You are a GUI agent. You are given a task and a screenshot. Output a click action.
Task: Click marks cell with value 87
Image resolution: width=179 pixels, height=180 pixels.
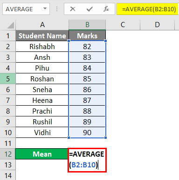[87, 100]
